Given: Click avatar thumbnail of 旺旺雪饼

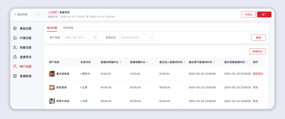Looking at the screenshot, I should click(x=52, y=87).
